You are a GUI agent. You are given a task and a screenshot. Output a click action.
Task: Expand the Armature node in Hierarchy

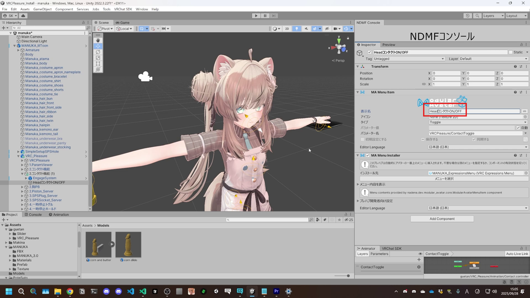click(18, 50)
